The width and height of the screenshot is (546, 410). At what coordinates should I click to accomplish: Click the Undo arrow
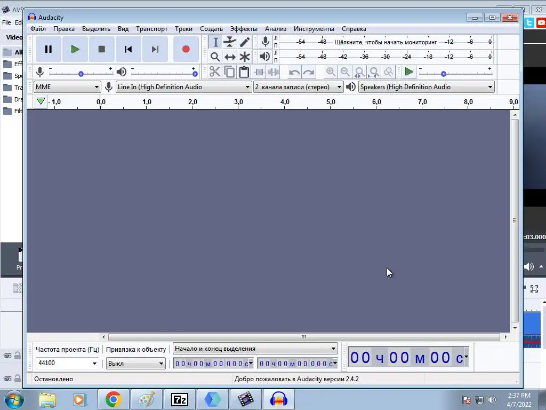tap(294, 72)
